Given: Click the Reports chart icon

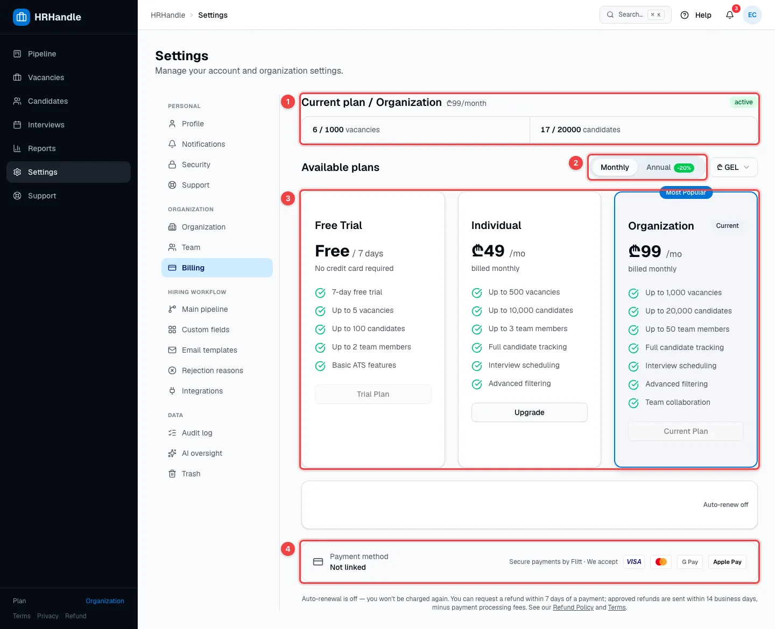Looking at the screenshot, I should 17,148.
